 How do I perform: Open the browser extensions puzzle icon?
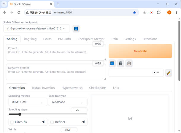pyautogui.click(x=159, y=12)
